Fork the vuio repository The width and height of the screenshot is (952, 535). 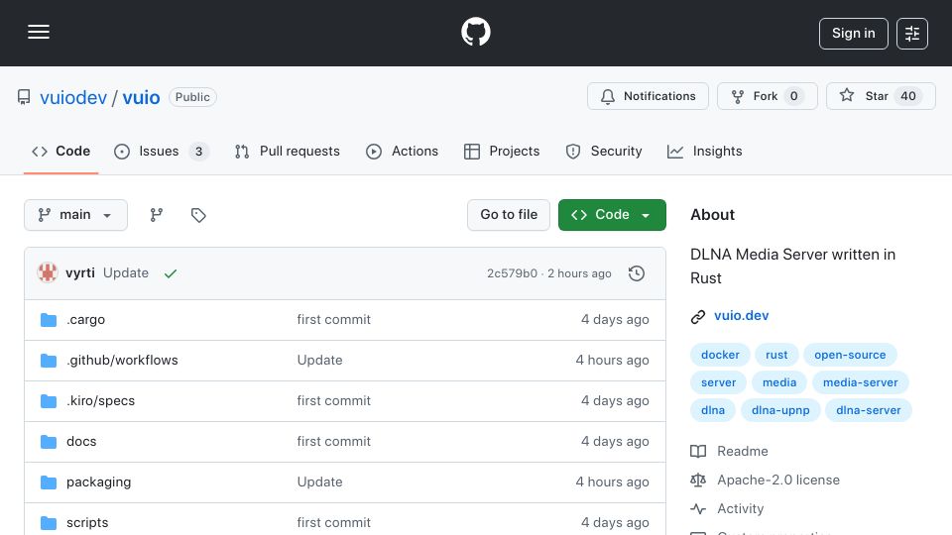767,96
